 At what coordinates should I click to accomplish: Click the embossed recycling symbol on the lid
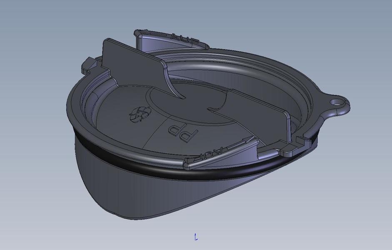coord(140,114)
